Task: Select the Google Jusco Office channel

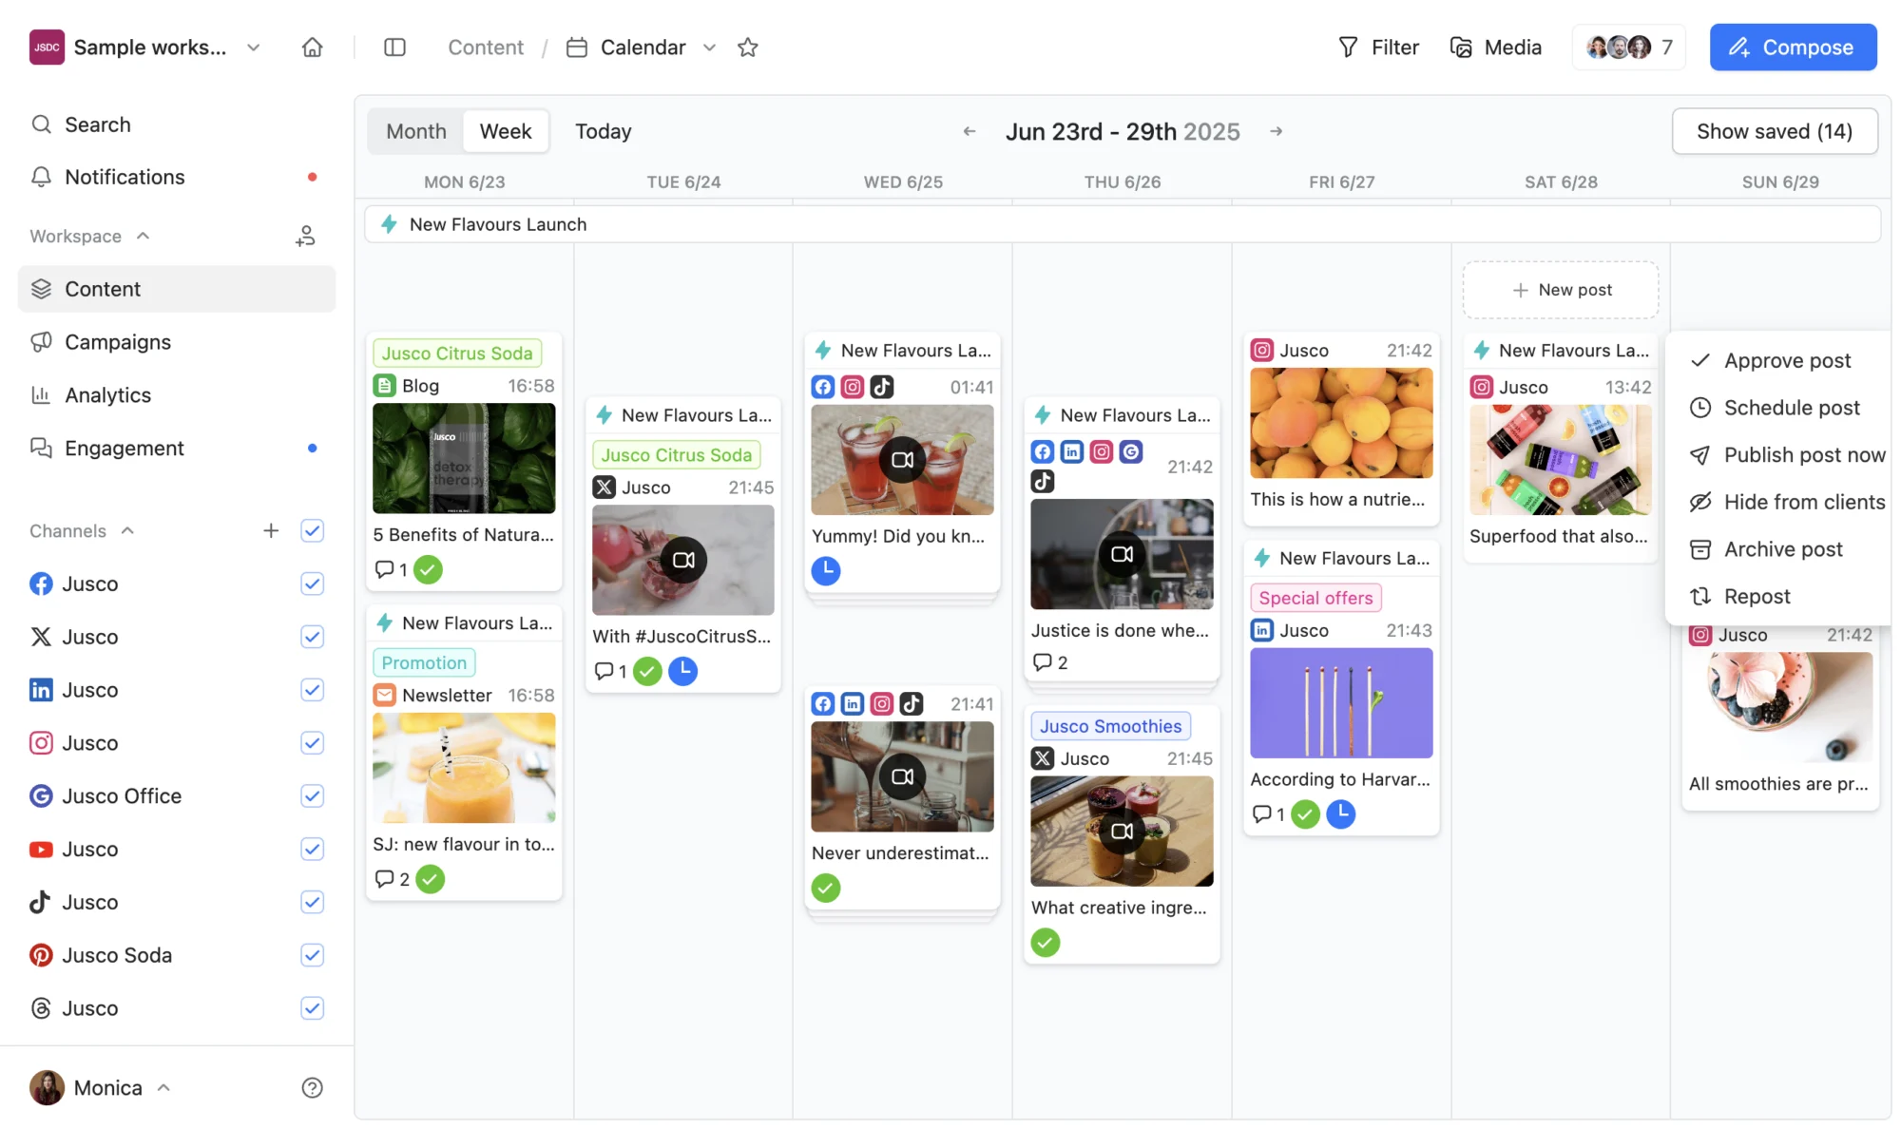Action: pyautogui.click(x=106, y=796)
